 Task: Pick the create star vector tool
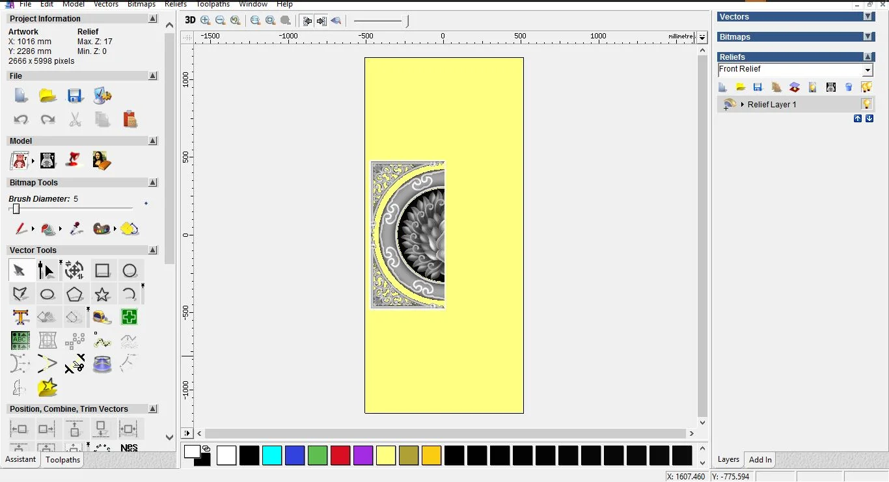coord(102,295)
